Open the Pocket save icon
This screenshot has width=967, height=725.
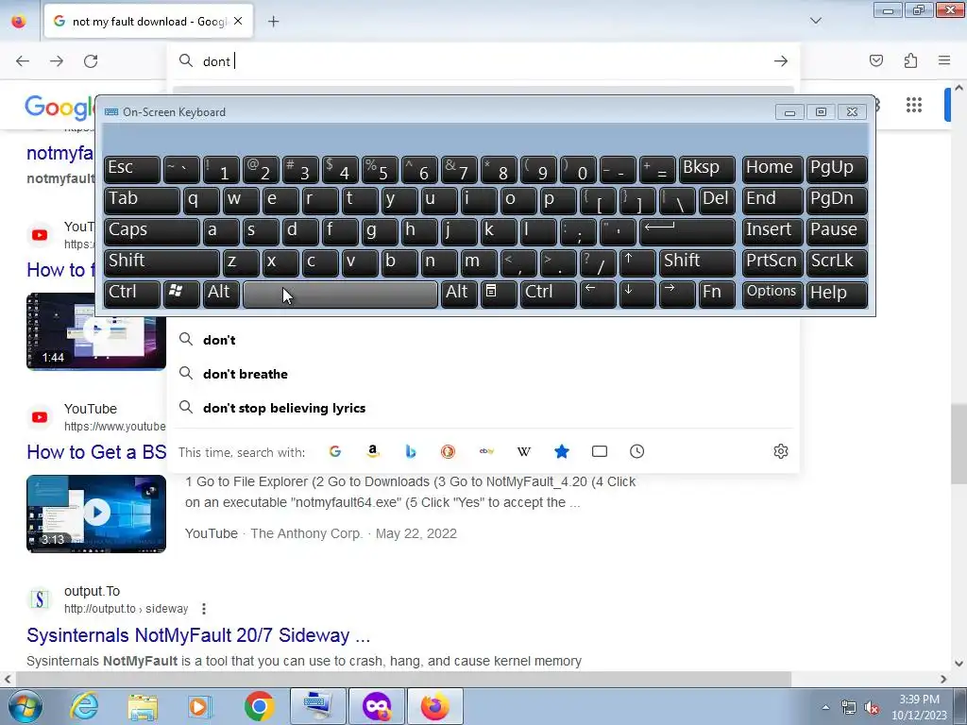tap(876, 60)
